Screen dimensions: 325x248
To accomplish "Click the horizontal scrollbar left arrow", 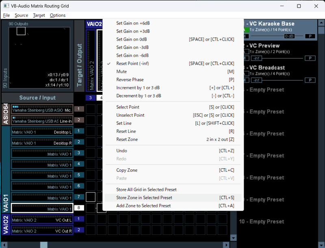I will pos(4,245).
